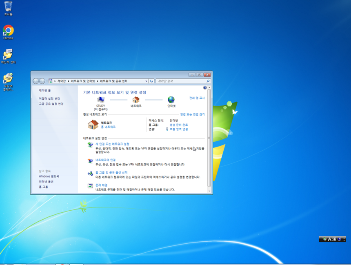Click the icon beside 홈 그룹 및 공유 옵션 선택
Image resolution: width=351 pixels, height=265 pixels.
(90, 174)
